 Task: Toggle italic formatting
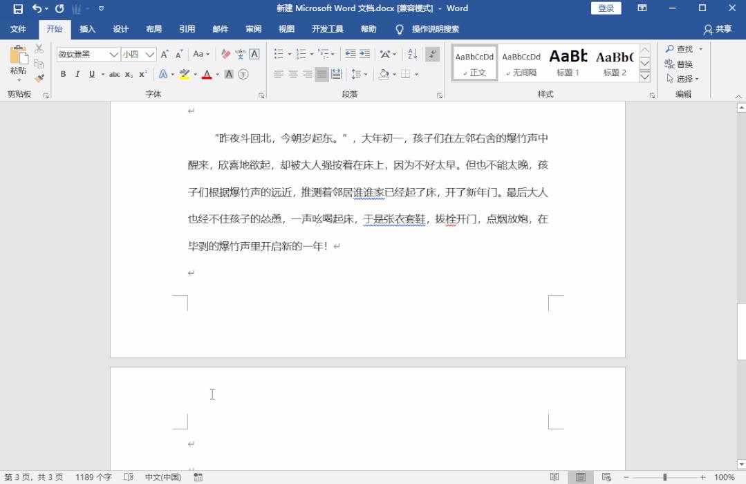pyautogui.click(x=77, y=75)
